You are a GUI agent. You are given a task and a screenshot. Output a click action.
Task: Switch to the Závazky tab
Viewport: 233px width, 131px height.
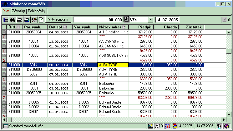click(x=18, y=11)
